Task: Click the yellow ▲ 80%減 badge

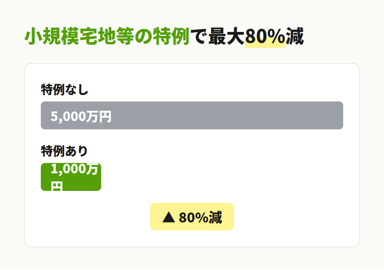Action: tap(192, 217)
